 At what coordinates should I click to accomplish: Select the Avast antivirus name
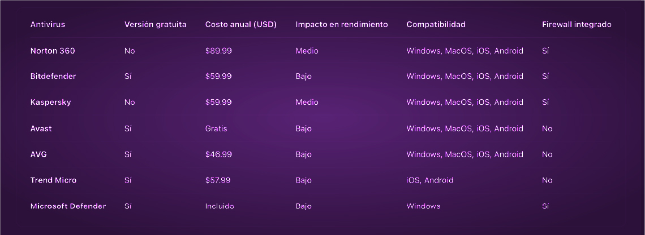(x=41, y=128)
